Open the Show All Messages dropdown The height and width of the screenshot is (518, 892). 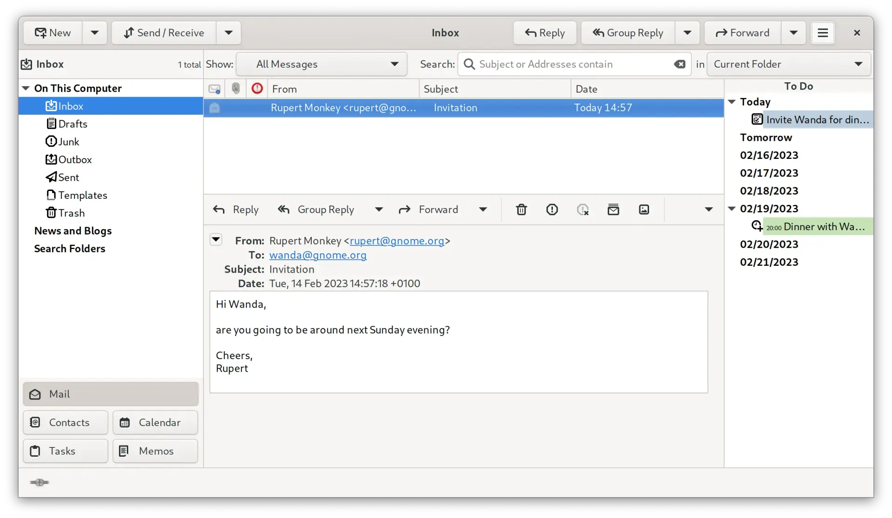321,64
